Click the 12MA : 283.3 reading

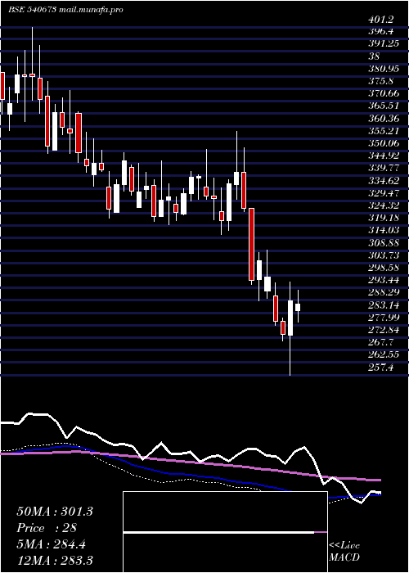coord(55,560)
